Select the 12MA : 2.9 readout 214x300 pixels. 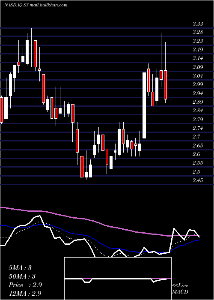coord(25,294)
